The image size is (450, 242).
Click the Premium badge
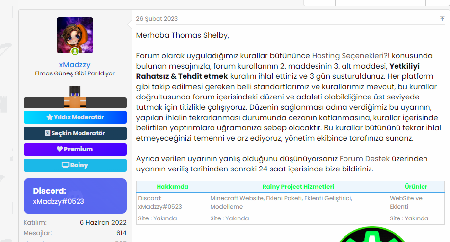pos(75,149)
